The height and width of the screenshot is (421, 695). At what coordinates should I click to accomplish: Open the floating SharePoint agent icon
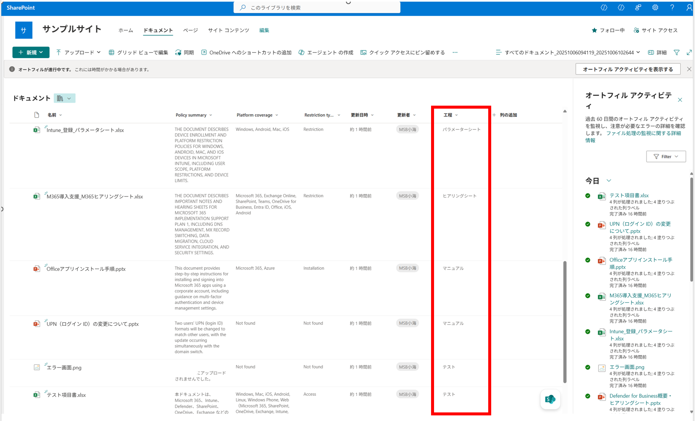[x=550, y=399]
